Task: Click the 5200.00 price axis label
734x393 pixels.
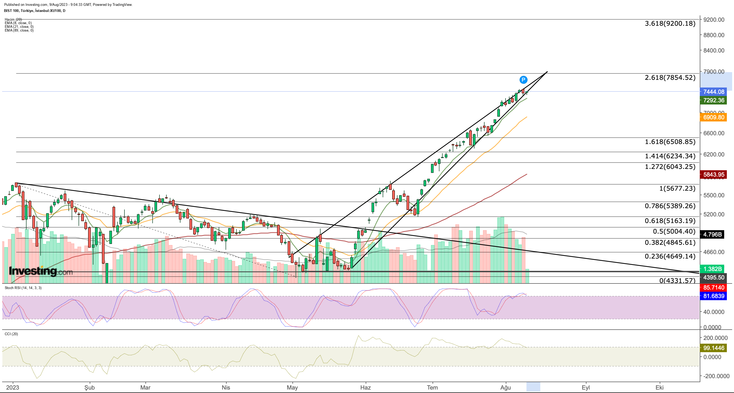Action: click(714, 215)
